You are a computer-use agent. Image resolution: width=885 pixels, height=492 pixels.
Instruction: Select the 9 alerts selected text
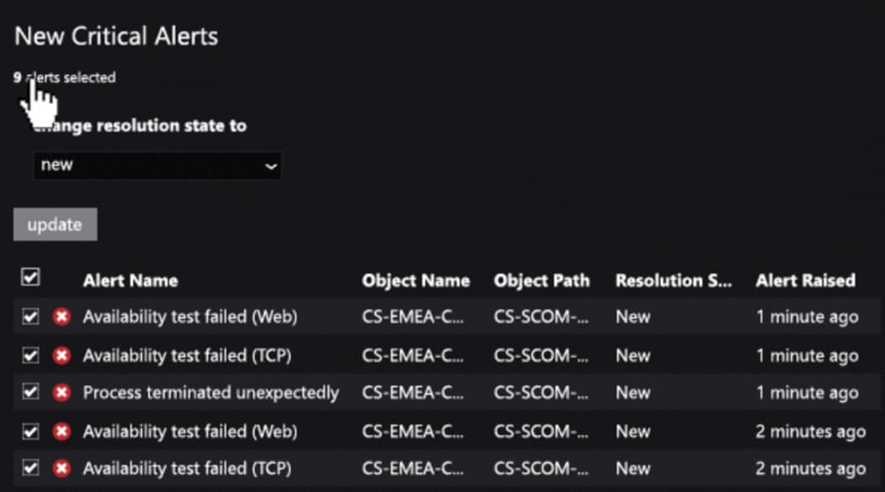(65, 77)
